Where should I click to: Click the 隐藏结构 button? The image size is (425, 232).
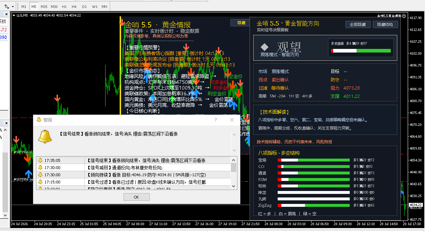[385, 24]
